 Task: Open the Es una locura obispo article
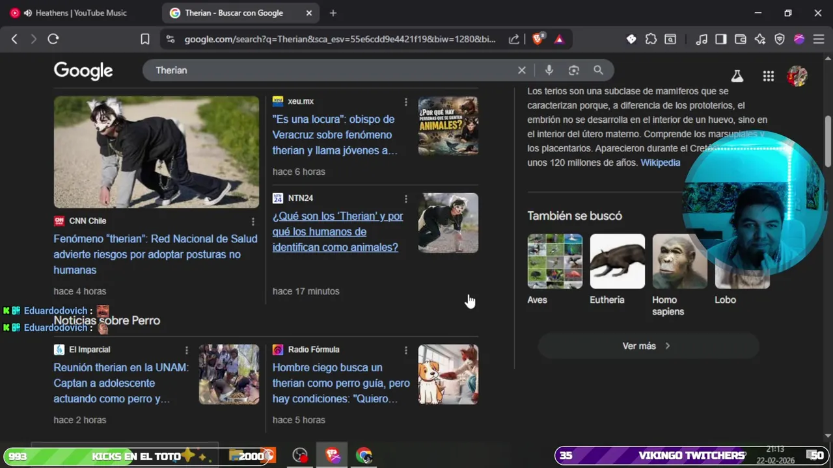[335, 135]
